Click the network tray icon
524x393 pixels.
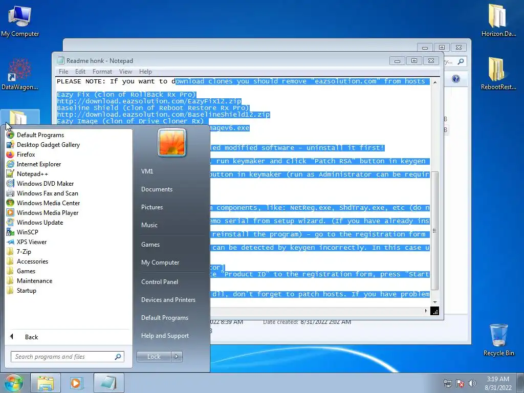click(x=447, y=383)
